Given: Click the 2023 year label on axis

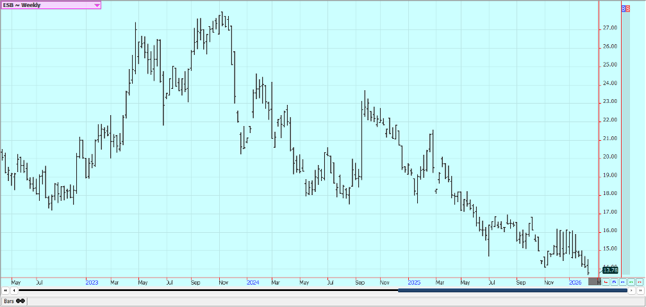Looking at the screenshot, I should (x=92, y=281).
